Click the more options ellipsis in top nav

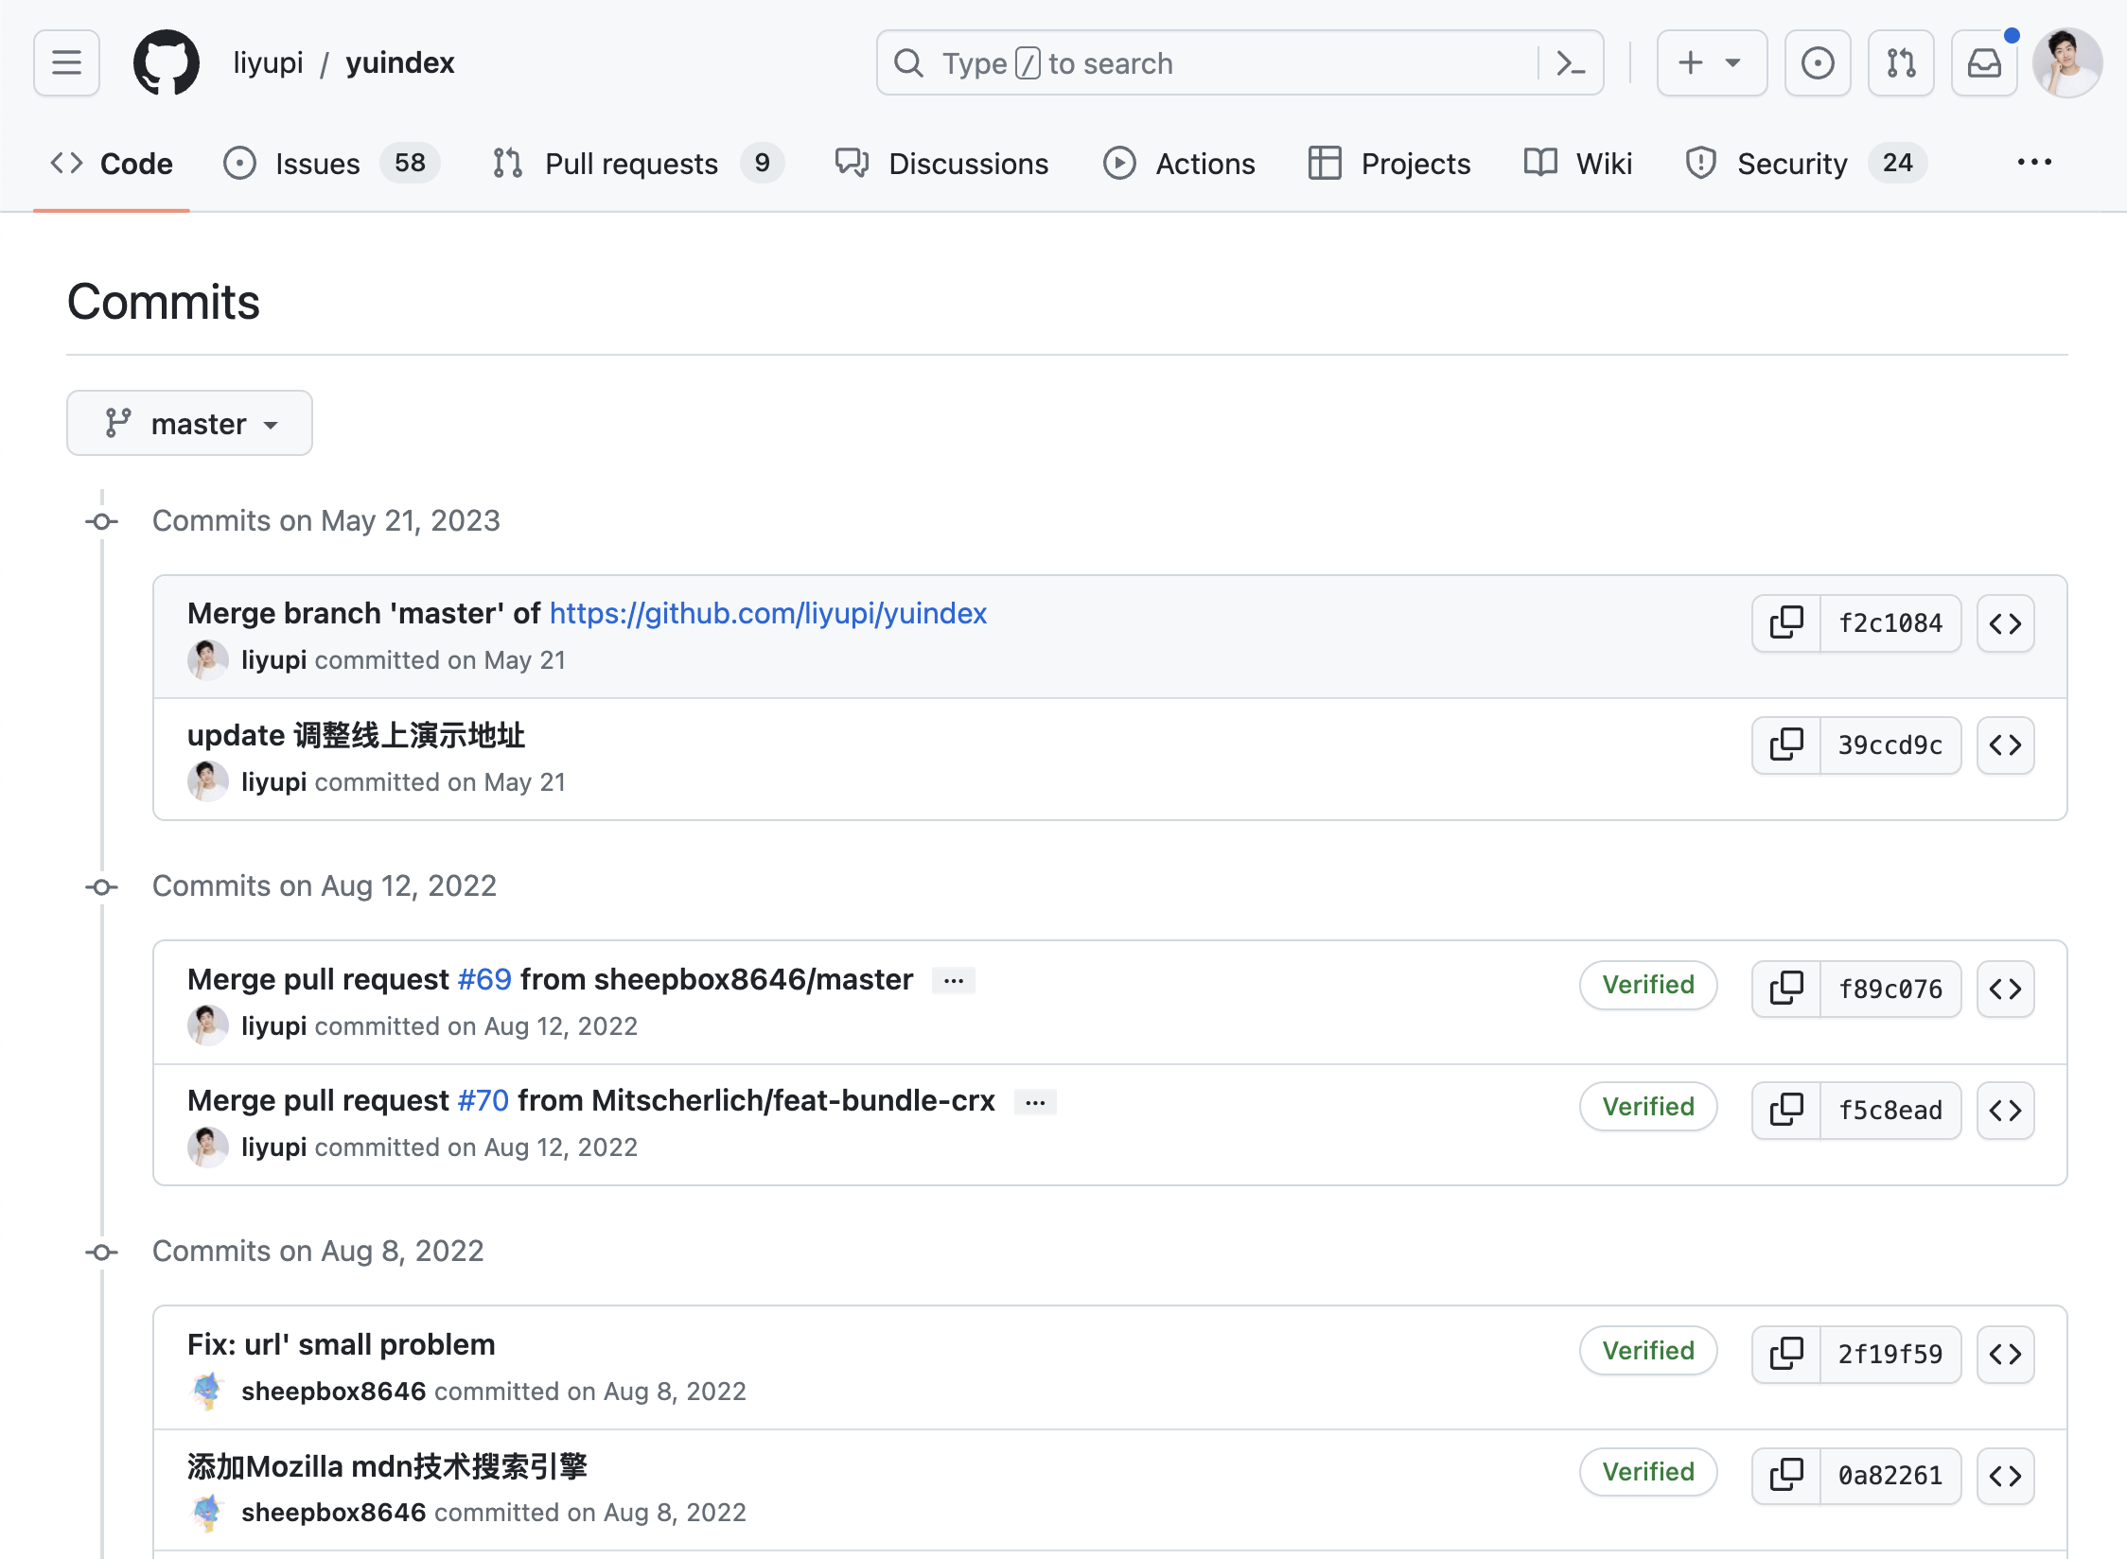(x=2036, y=162)
